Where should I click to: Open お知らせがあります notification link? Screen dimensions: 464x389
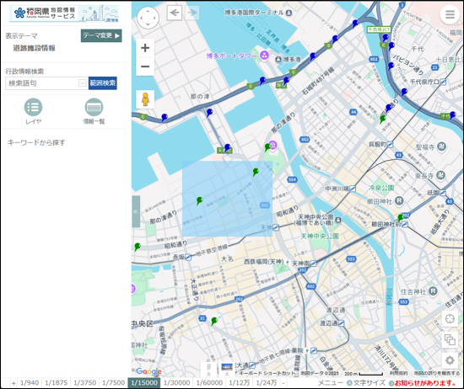click(x=425, y=383)
